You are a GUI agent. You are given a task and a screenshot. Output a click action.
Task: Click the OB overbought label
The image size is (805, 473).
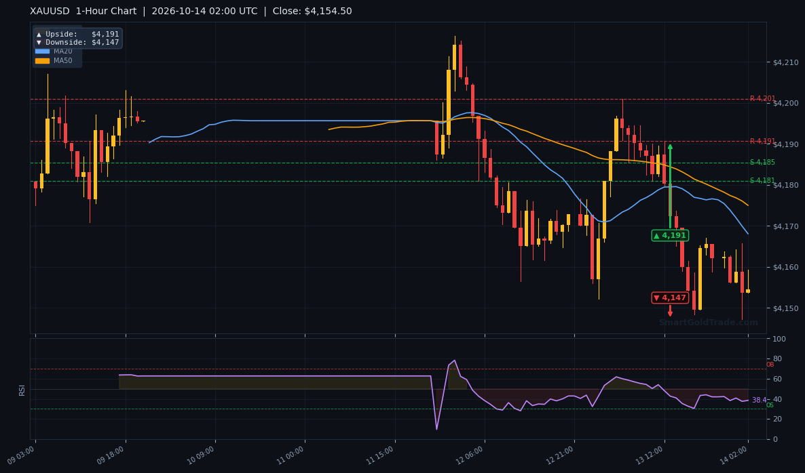click(770, 365)
